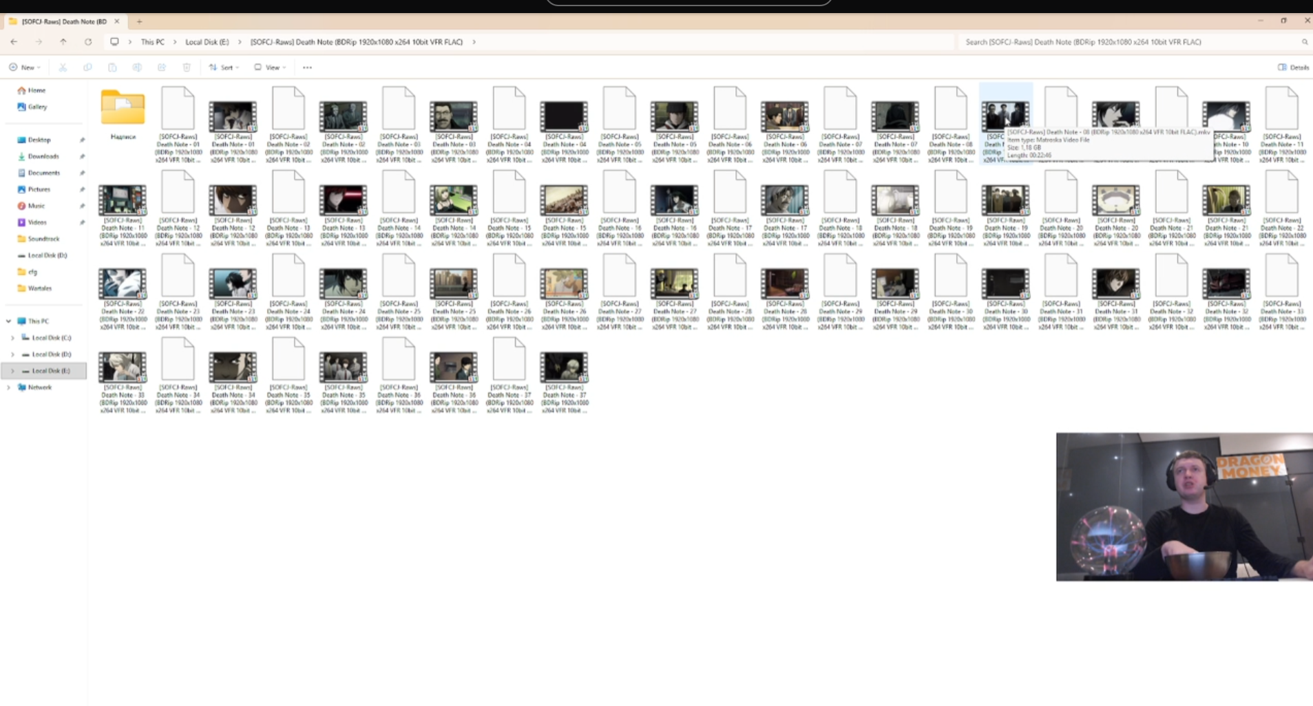The image size is (1313, 706).
Task: Select the blank document file Death Note - 01
Action: pyautogui.click(x=178, y=124)
